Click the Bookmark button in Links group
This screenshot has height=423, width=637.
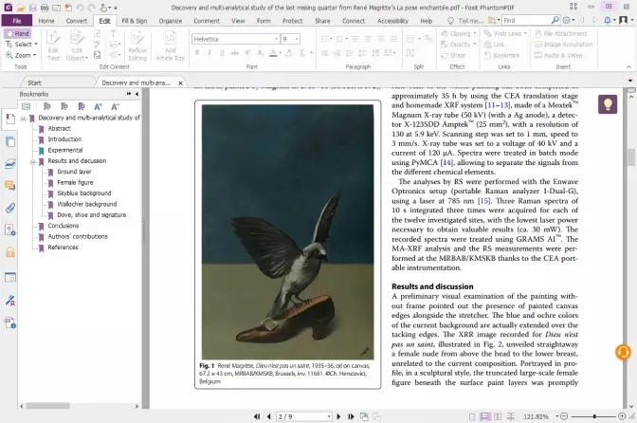(x=502, y=55)
